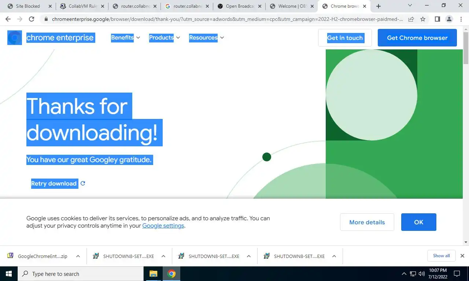Viewport: 469px width, 281px height.
Task: Click the chrome enterprise brand text
Action: [60, 37]
